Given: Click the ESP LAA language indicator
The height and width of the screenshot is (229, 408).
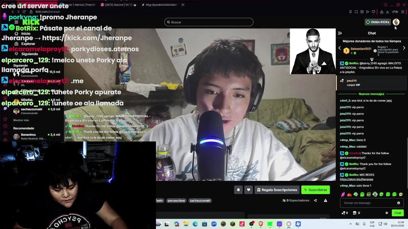Looking at the screenshot, I should 372,224.
